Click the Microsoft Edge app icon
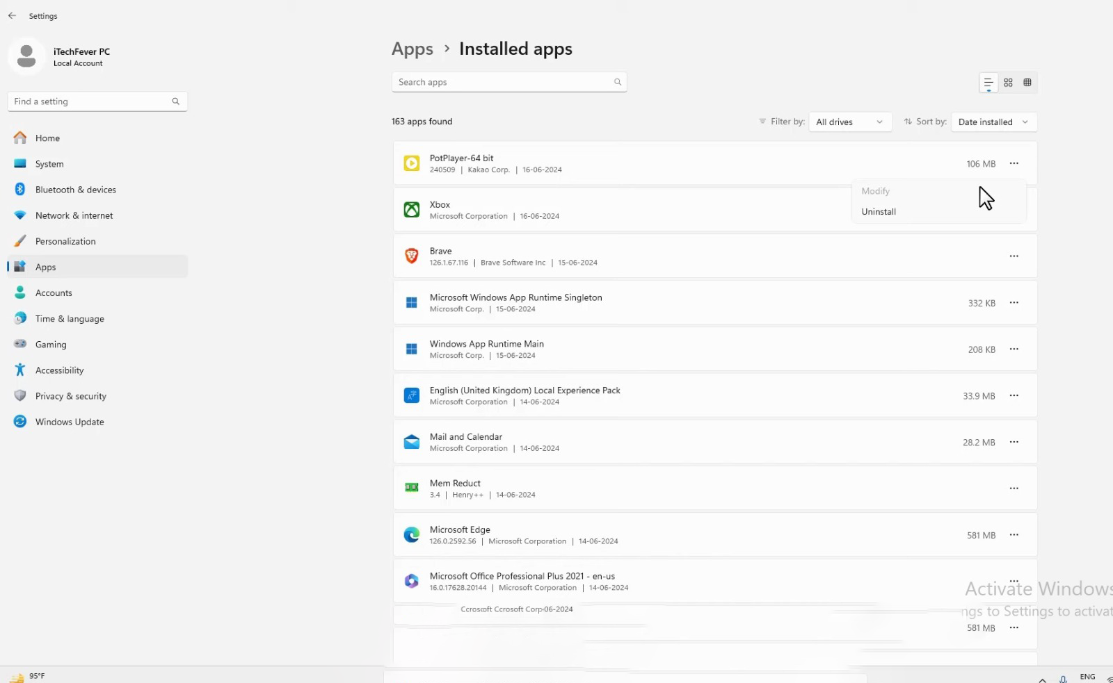 point(412,535)
